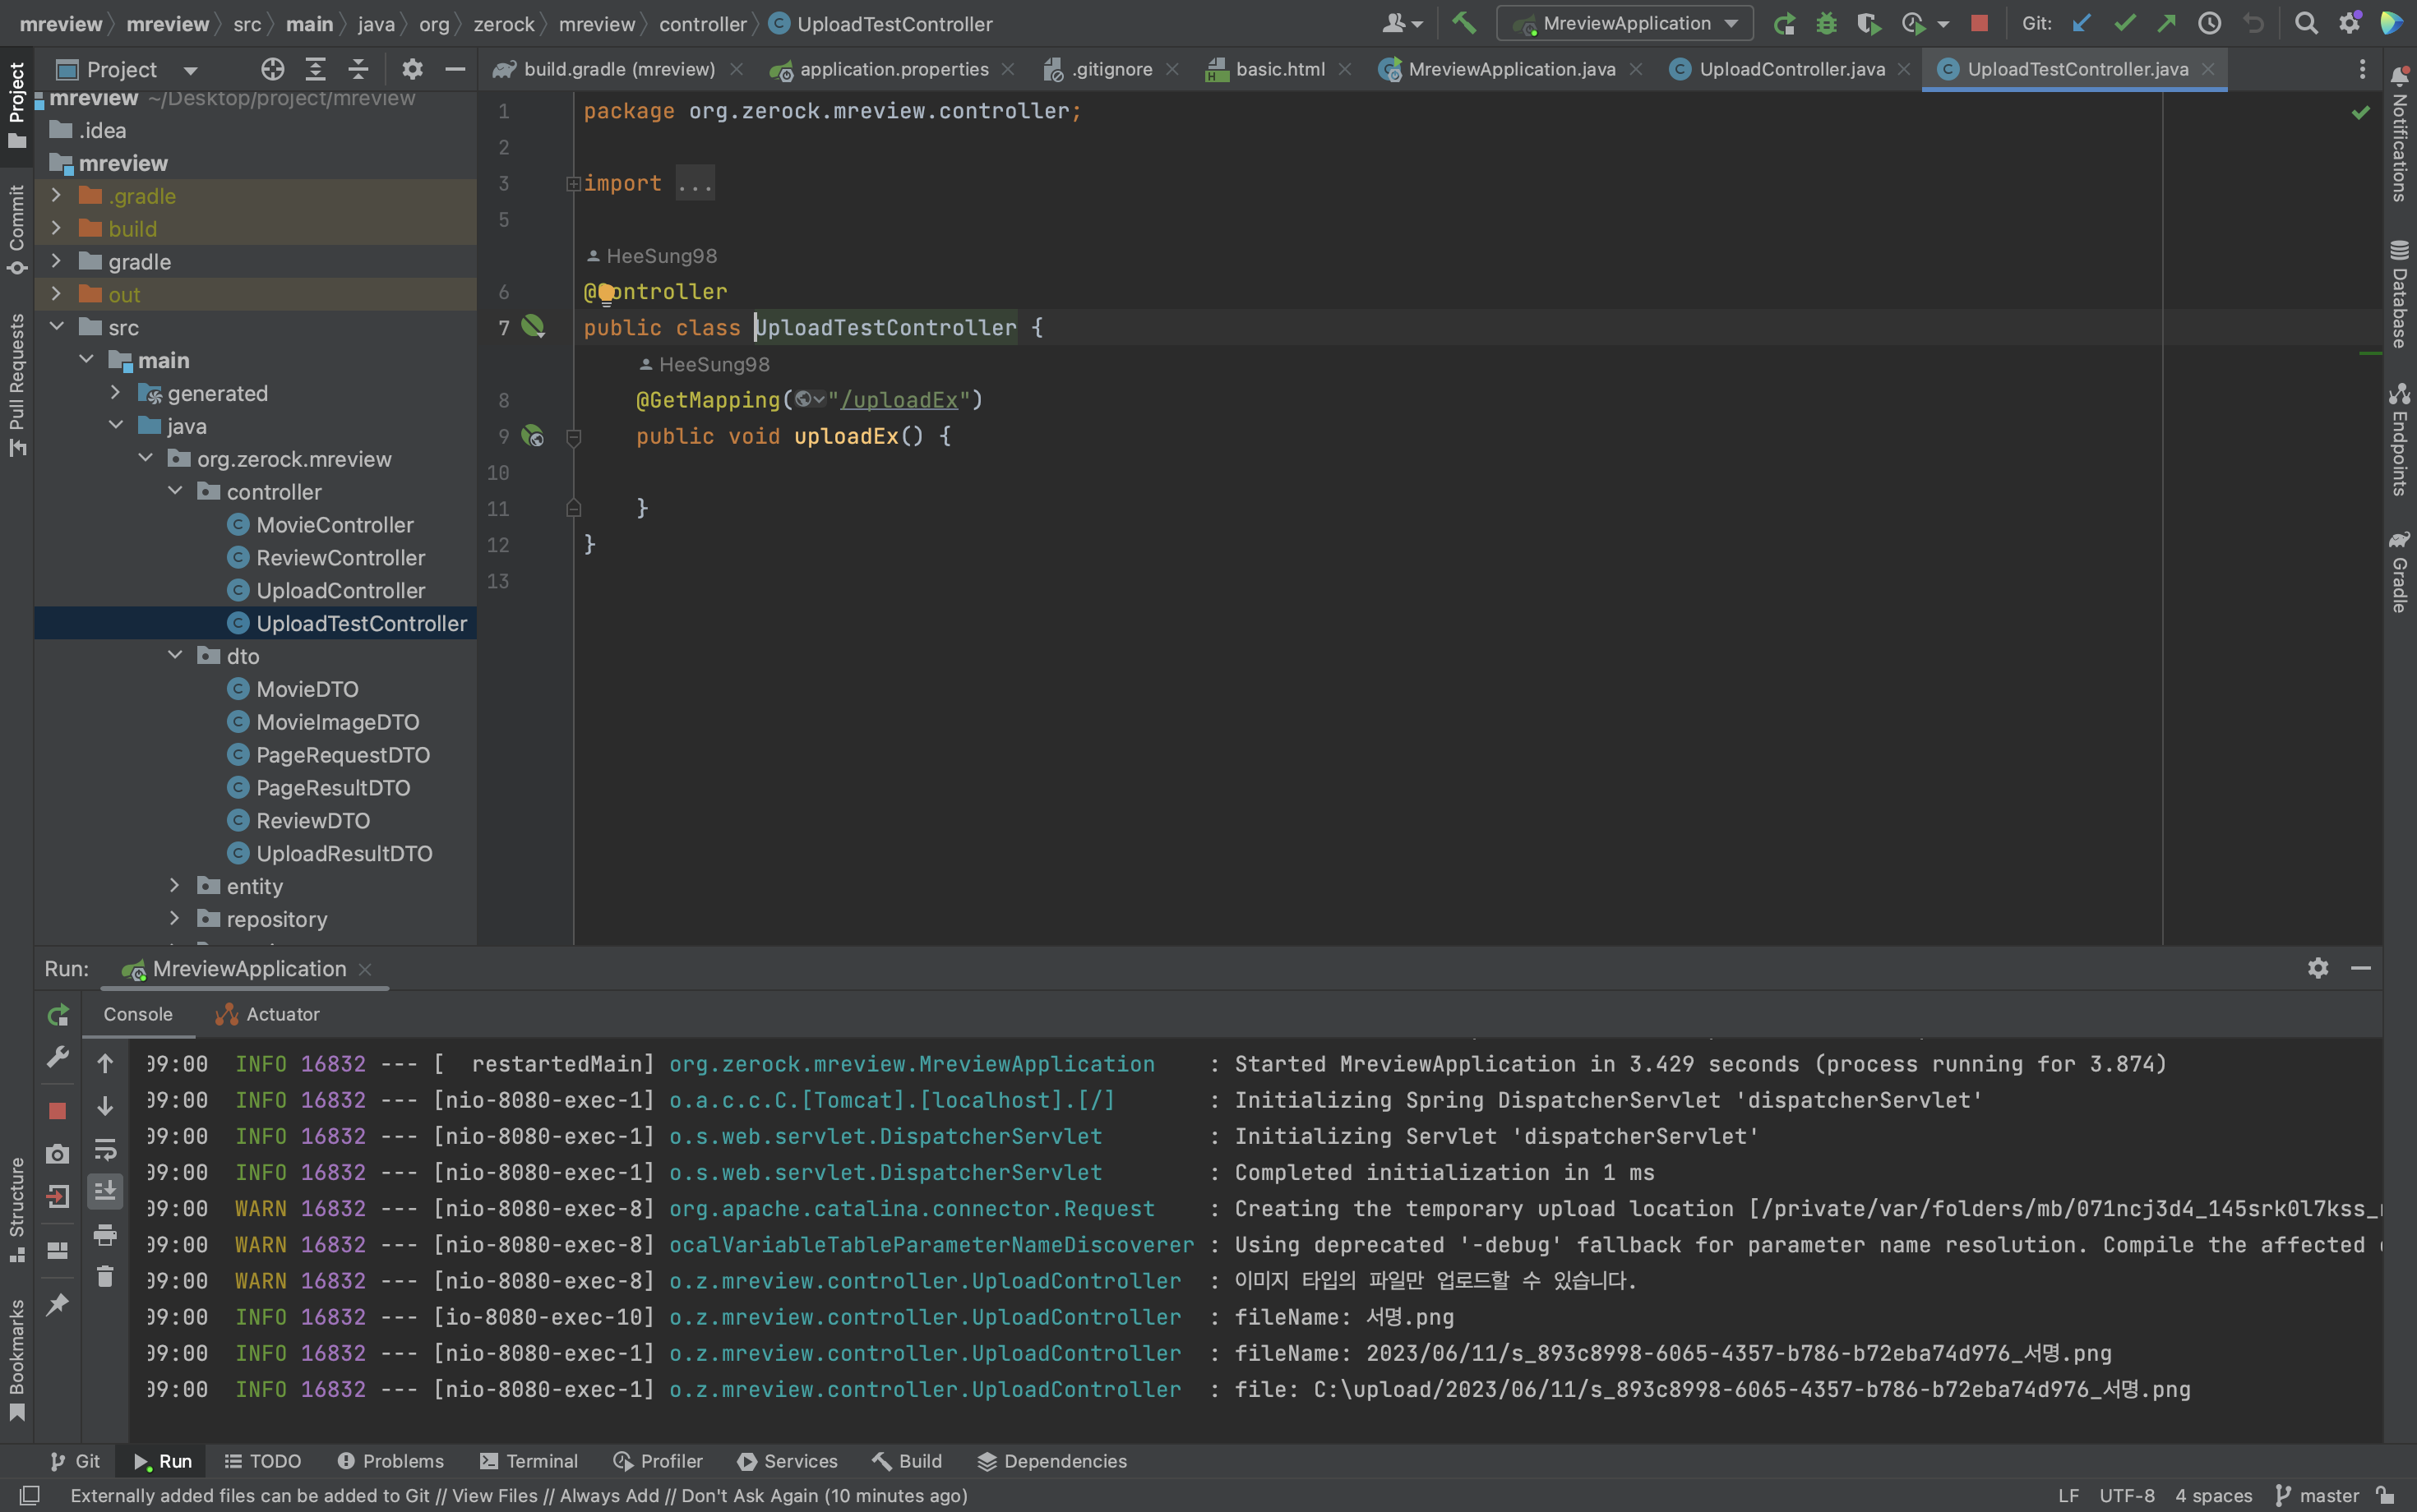Push commits with Git green arrow
2417x1512 pixels.
coord(2167,24)
